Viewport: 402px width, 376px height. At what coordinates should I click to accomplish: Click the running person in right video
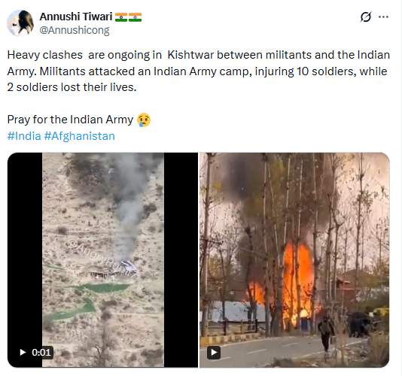[x=326, y=335]
